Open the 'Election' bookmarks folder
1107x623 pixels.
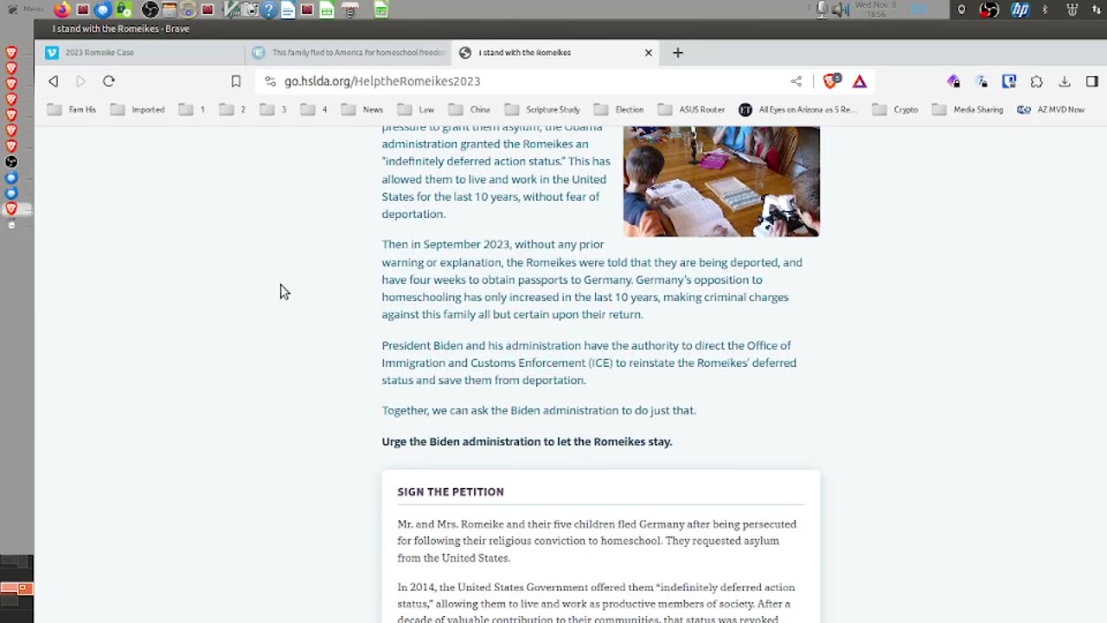click(618, 110)
